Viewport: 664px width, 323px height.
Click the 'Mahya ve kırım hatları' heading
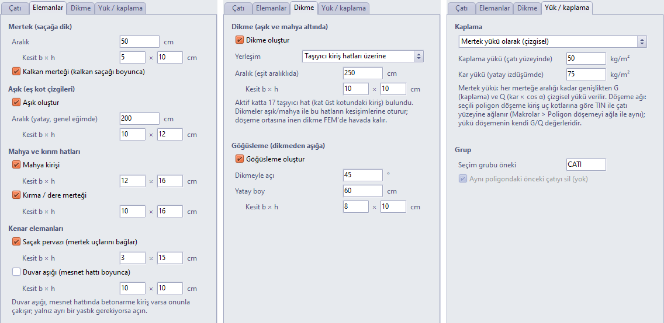point(44,151)
